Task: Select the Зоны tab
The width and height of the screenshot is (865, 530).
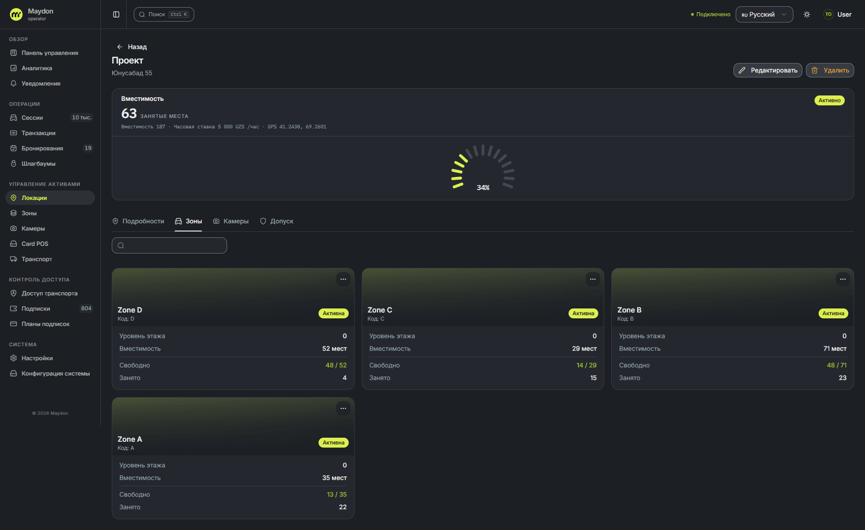Action: (x=188, y=222)
